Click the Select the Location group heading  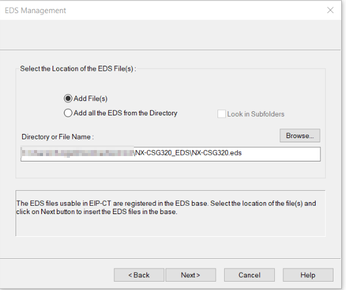(x=78, y=69)
